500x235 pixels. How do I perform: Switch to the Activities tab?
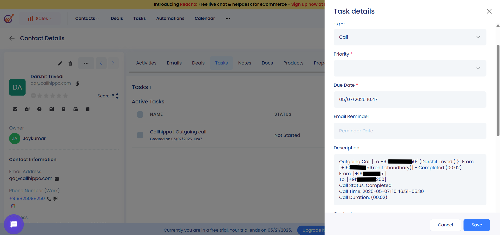pos(146,63)
